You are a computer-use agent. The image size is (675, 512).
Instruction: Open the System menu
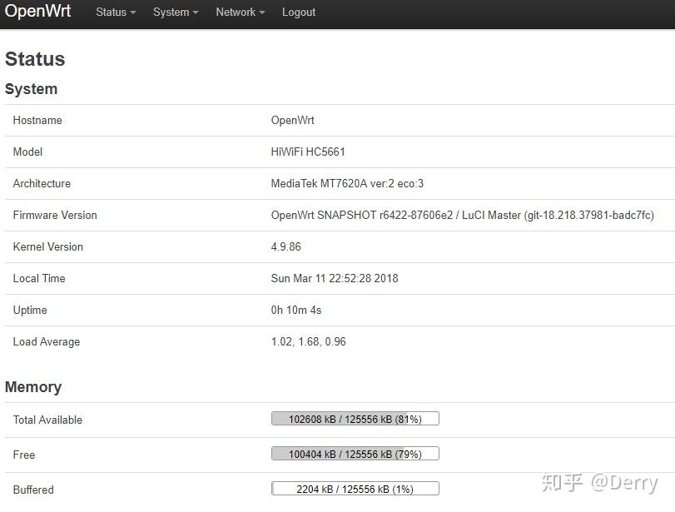coord(170,12)
